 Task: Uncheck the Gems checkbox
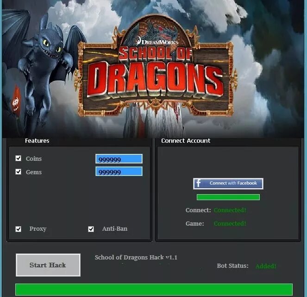[18, 171]
